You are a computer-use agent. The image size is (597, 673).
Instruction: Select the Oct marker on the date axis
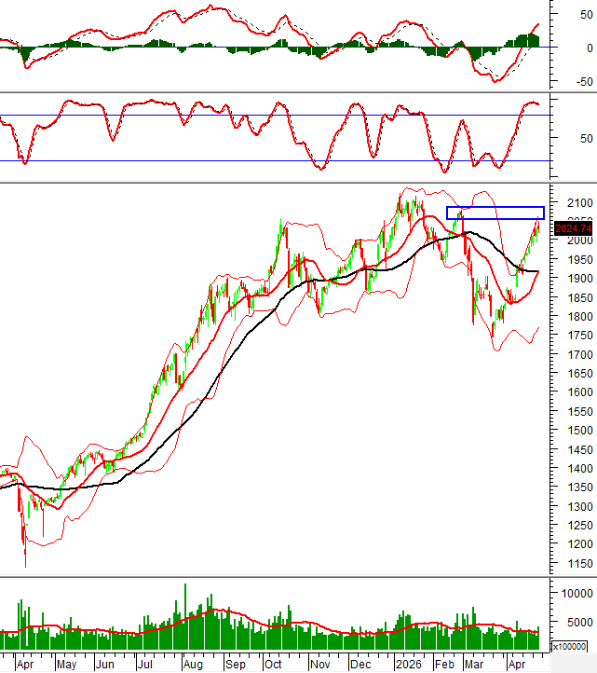point(272,666)
